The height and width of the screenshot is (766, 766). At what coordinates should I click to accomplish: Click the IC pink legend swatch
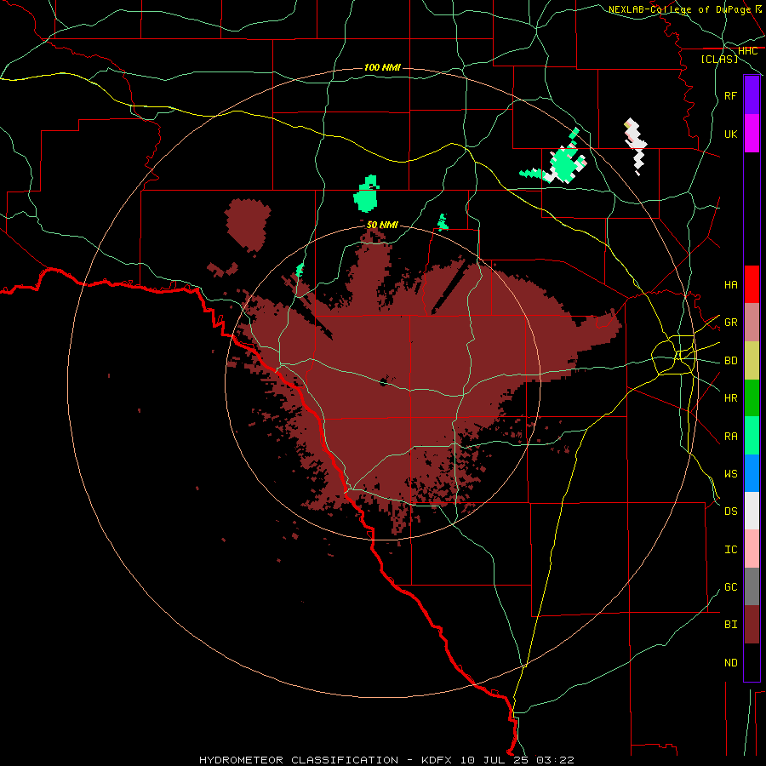point(752,549)
